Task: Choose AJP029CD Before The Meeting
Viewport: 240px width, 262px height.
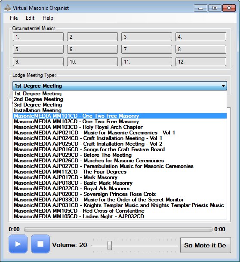Action: click(120, 155)
